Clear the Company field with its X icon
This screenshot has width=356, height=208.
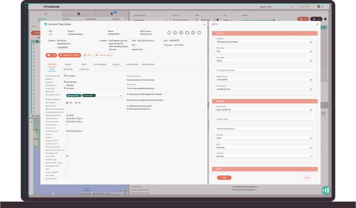(x=311, y=42)
